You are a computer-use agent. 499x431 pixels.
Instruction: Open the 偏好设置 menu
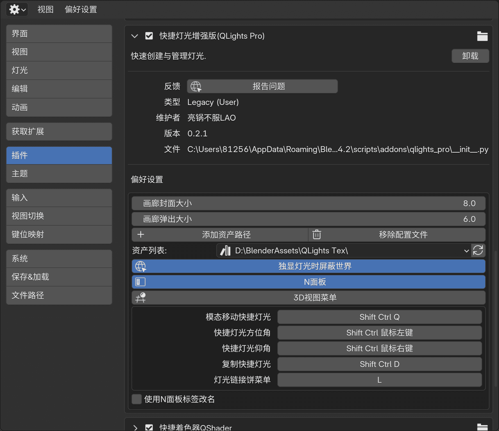tap(81, 10)
